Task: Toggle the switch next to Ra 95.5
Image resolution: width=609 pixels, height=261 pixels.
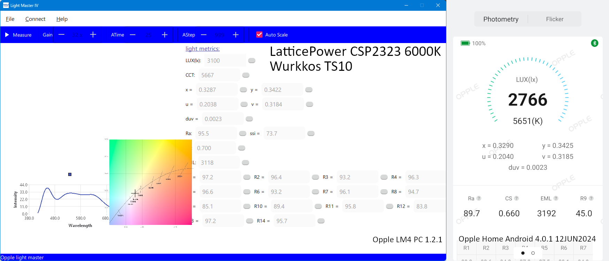Action: [243, 133]
